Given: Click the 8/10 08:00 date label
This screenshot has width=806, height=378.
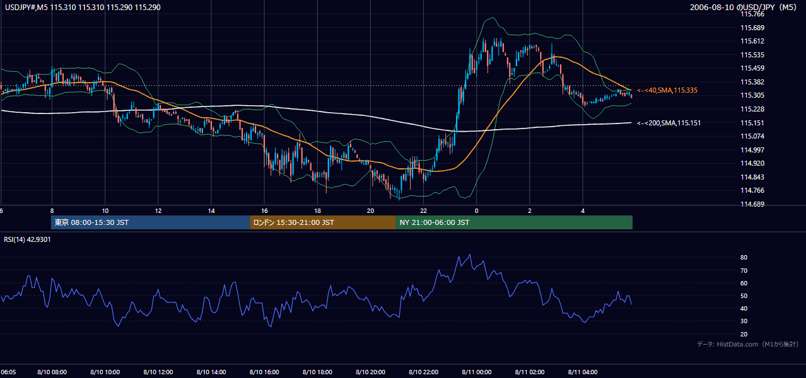Looking at the screenshot, I should (52, 372).
